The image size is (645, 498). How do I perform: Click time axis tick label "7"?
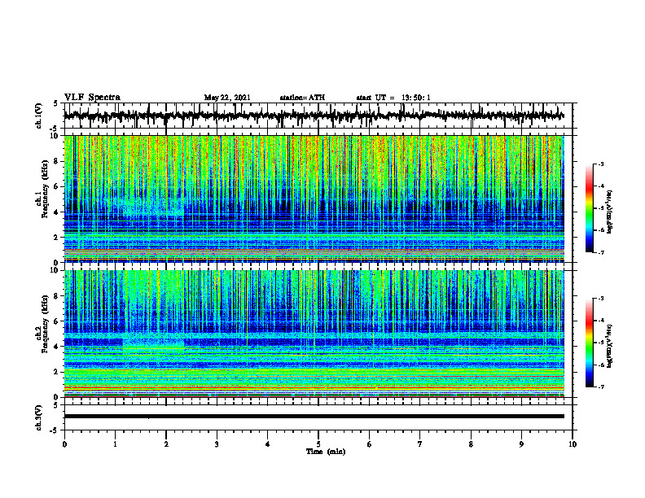coord(420,444)
